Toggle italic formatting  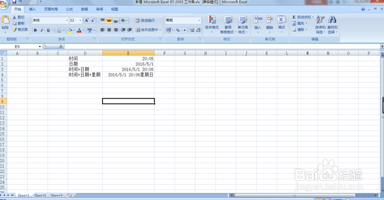[x=41, y=30]
